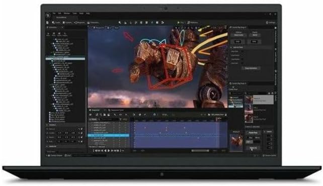
Task: Open the Help menu
Action: point(88,14)
